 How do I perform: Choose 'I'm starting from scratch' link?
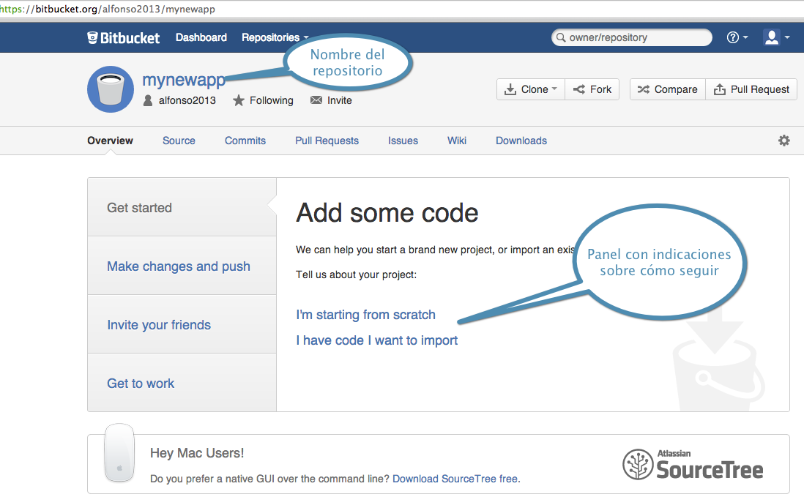pyautogui.click(x=365, y=315)
